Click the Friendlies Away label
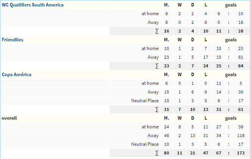The height and width of the screenshot is (159, 251). pyautogui.click(x=153, y=58)
